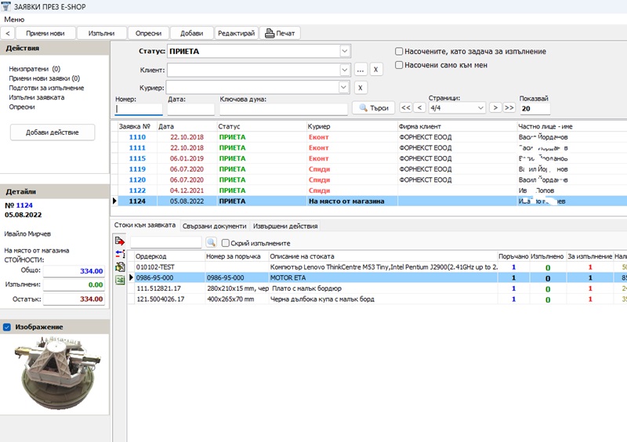Viewport: 627px width, 442px height.
Task: Click Опресни in the Действия panel
Action: pos(22,107)
